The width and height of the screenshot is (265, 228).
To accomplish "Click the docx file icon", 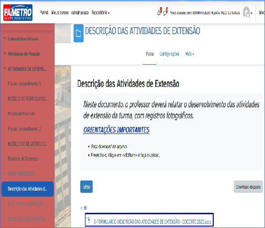I will point(89,220).
